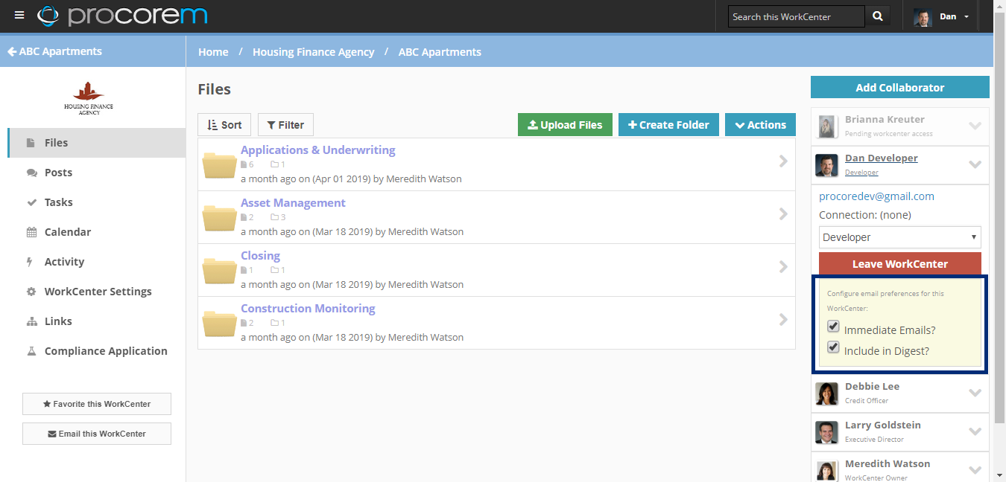The width and height of the screenshot is (1006, 482).
Task: Disable the Include in Digest option
Action: (832, 347)
